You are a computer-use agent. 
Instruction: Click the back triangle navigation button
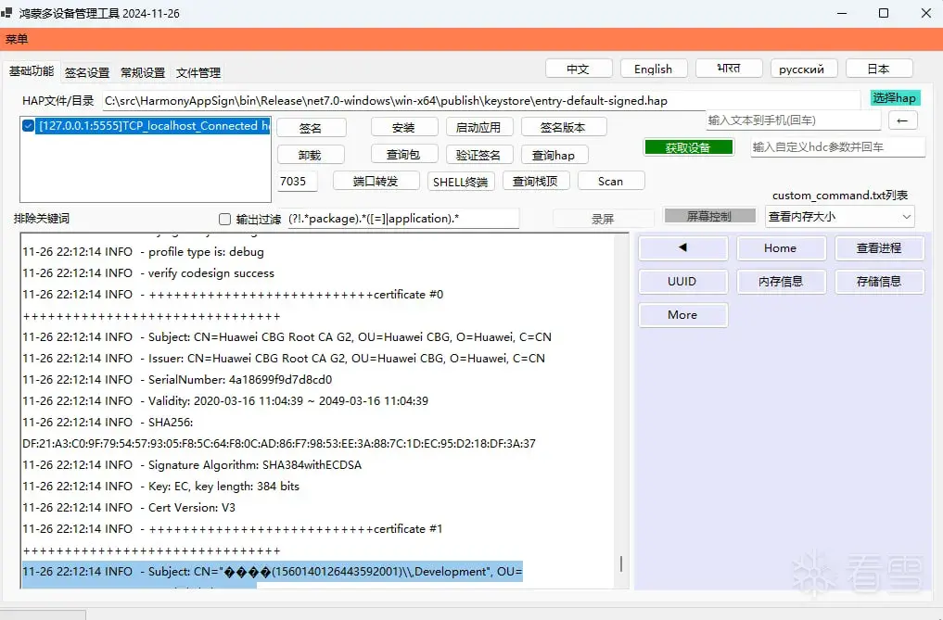coord(683,247)
